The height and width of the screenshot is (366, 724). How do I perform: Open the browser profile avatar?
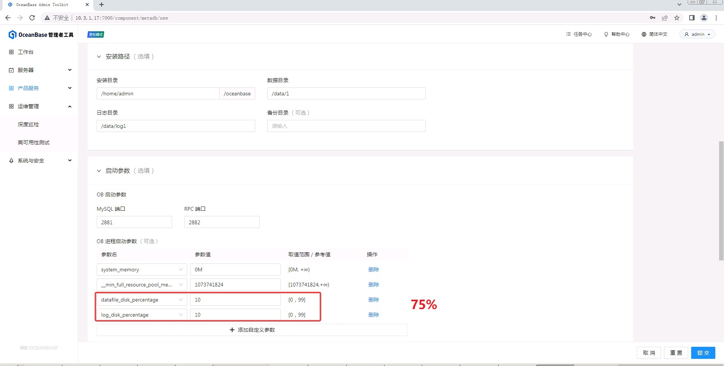[x=704, y=18]
